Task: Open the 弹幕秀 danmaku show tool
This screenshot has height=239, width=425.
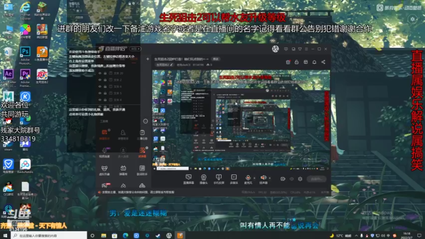Action: tap(123, 170)
